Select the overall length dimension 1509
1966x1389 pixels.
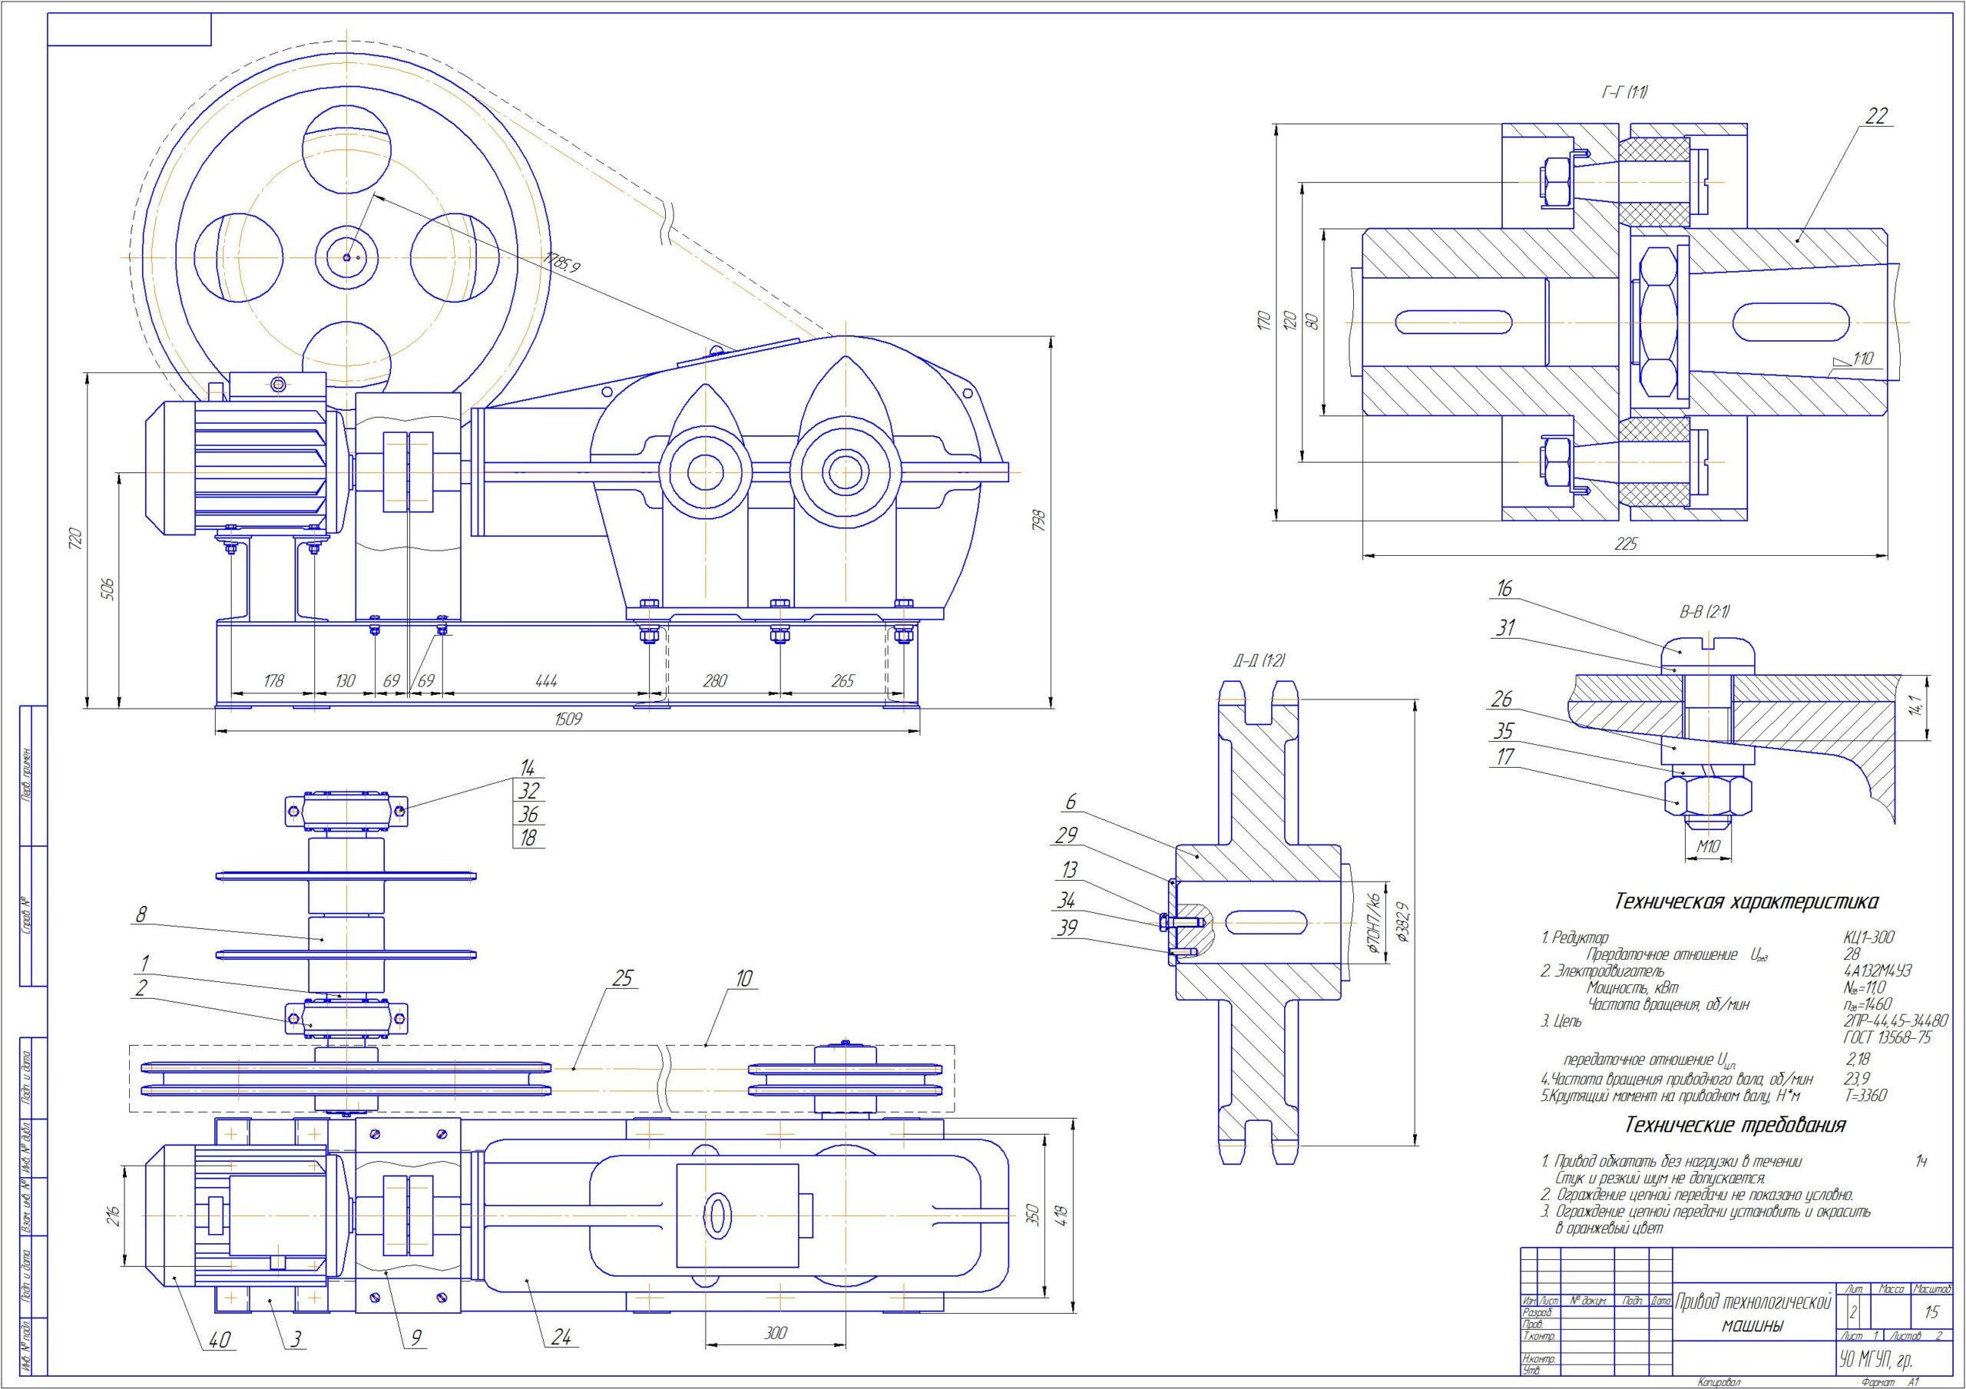pyautogui.click(x=568, y=719)
